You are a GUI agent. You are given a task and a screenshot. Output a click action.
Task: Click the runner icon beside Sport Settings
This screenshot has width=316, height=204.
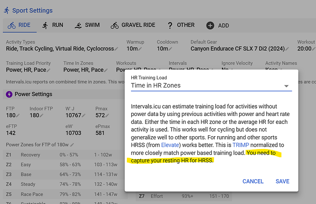[7, 11]
